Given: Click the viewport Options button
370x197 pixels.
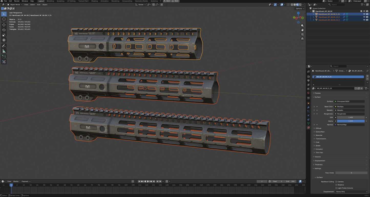Looking at the screenshot, I should click(300, 8).
